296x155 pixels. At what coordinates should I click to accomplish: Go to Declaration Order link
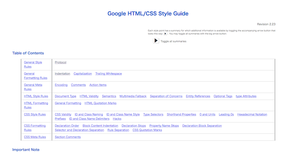(x=67, y=126)
